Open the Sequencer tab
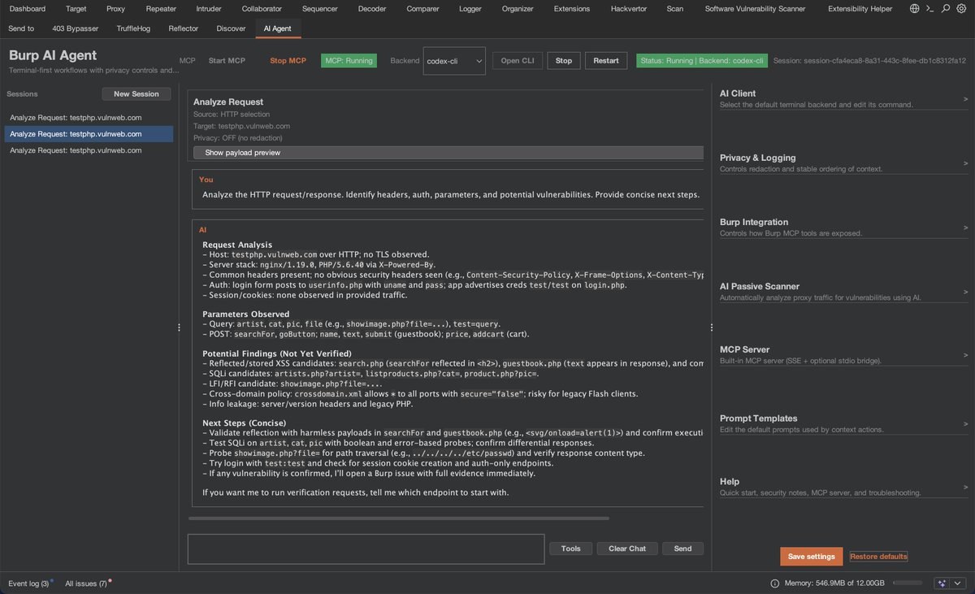The width and height of the screenshot is (975, 594). pyautogui.click(x=320, y=9)
